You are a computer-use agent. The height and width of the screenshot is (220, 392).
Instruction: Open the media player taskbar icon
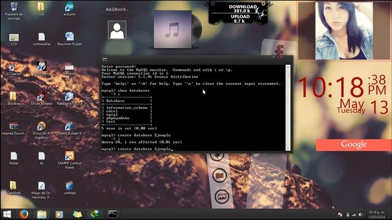(x=59, y=215)
